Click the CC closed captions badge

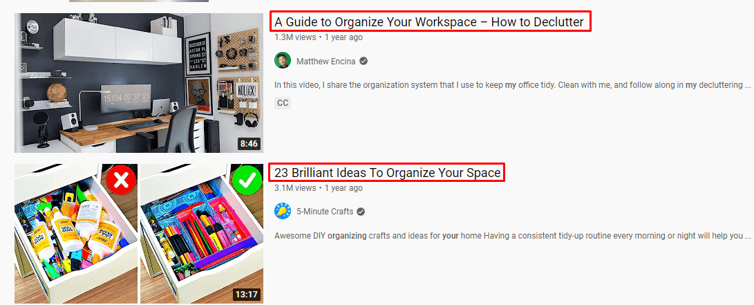283,103
